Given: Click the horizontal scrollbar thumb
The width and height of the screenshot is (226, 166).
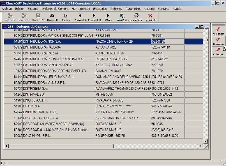Looking at the screenshot, I should tap(61, 146).
